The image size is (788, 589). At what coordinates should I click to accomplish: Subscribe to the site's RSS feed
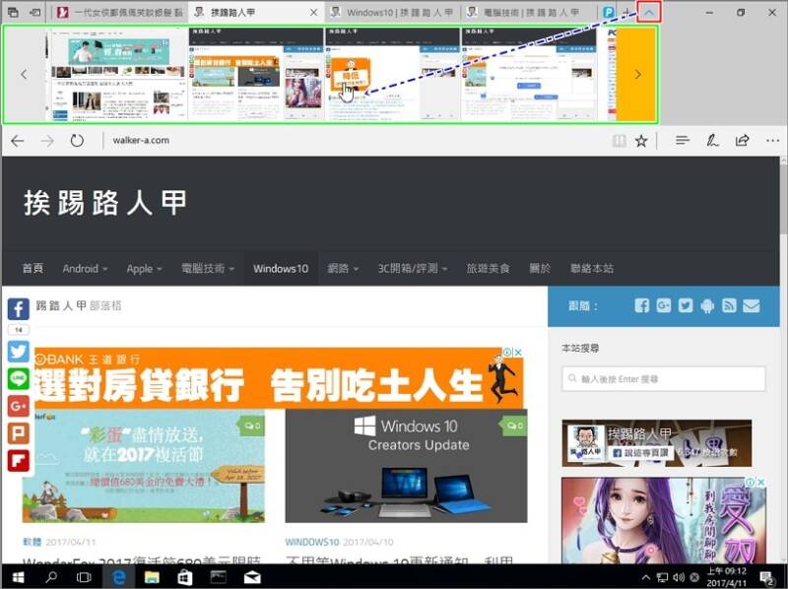click(729, 305)
